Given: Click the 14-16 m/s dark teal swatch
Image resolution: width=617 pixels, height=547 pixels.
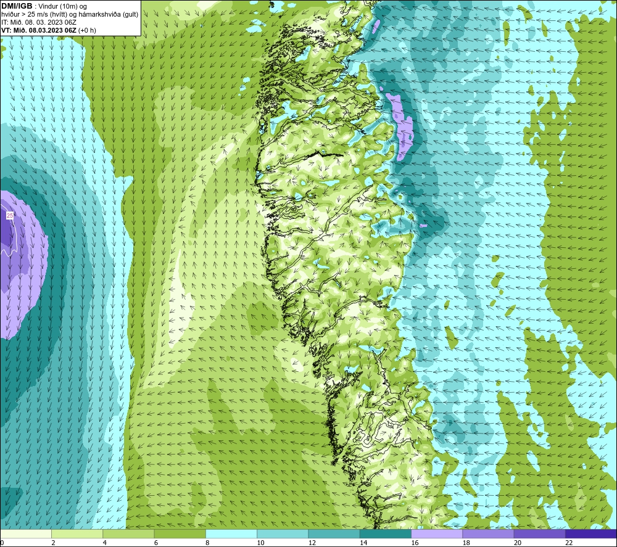Looking at the screenshot, I should [x=385, y=533].
